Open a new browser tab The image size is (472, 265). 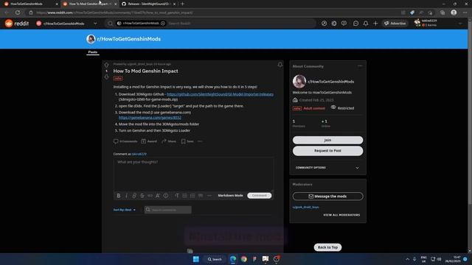[x=182, y=4]
